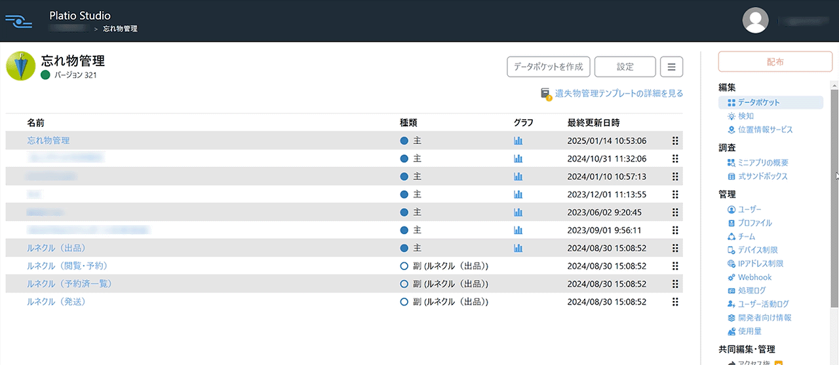This screenshot has width=839, height=365.
Task: Open IPアドレス制限 in the sidebar
Action: click(x=760, y=264)
